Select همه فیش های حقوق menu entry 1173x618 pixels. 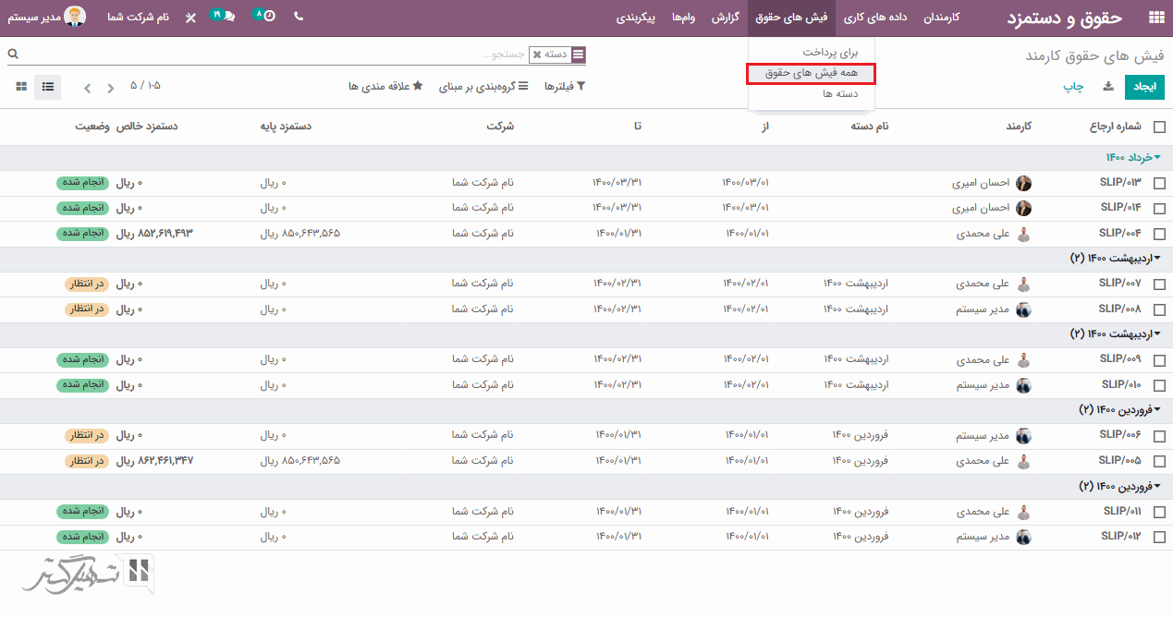[811, 73]
